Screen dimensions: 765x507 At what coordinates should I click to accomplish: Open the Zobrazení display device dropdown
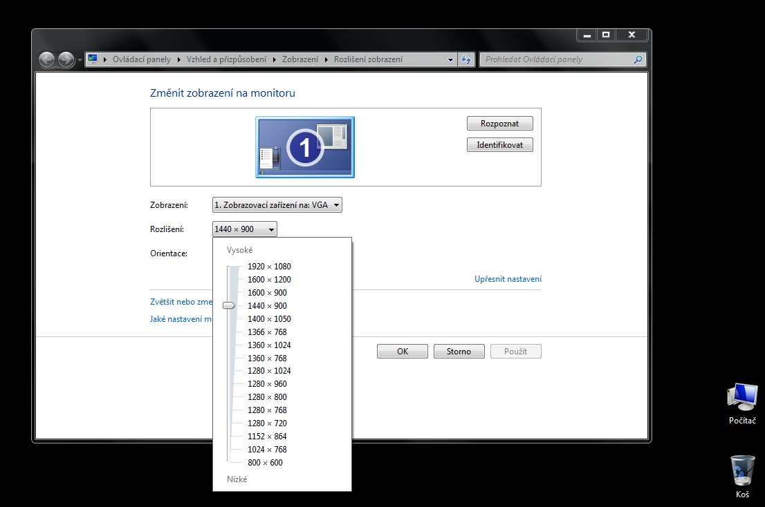pos(277,205)
